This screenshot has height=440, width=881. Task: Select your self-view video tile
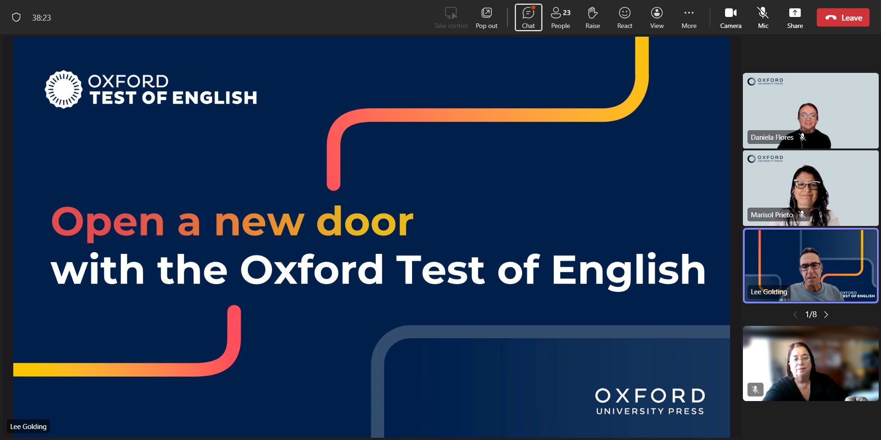point(810,363)
